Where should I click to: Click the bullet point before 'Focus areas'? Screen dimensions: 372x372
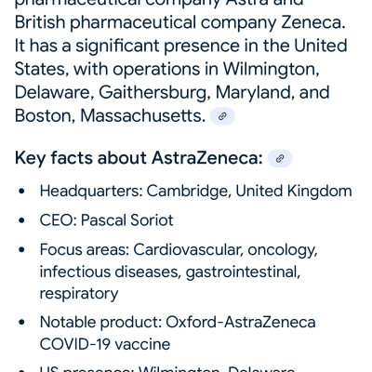point(21,249)
